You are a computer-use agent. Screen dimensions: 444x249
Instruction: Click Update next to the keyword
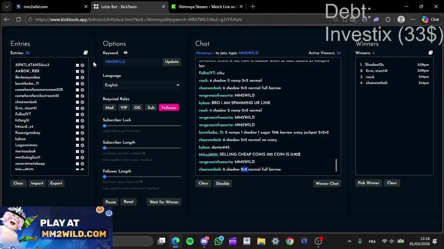tap(172, 62)
